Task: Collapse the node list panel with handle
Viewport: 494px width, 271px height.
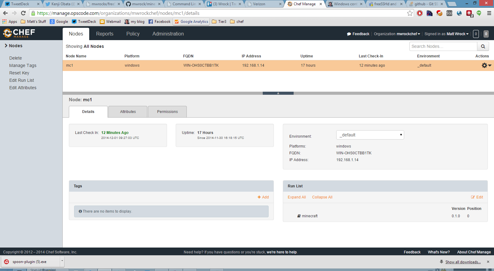Action: (278, 93)
